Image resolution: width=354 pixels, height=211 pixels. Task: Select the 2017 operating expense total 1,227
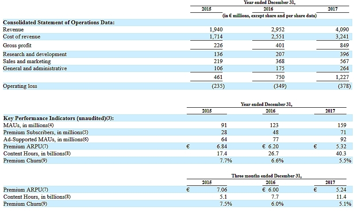(x=342, y=77)
